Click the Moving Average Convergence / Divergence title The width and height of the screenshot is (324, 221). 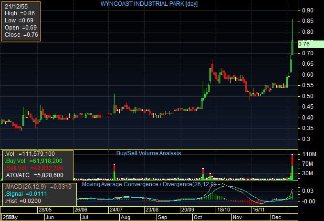[x=149, y=184]
